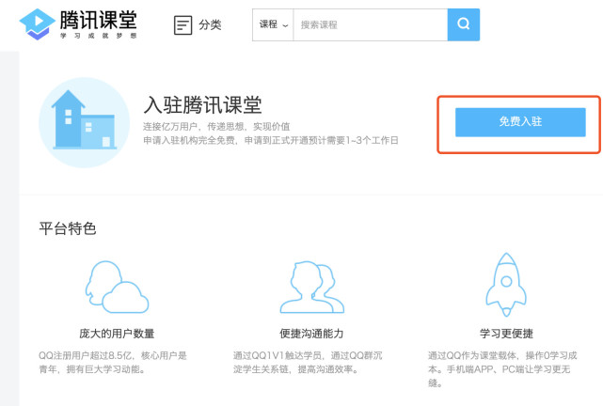The image size is (603, 406).
Task: Select the 连接亿万用户 tagline text
Action: pyautogui.click(x=216, y=126)
